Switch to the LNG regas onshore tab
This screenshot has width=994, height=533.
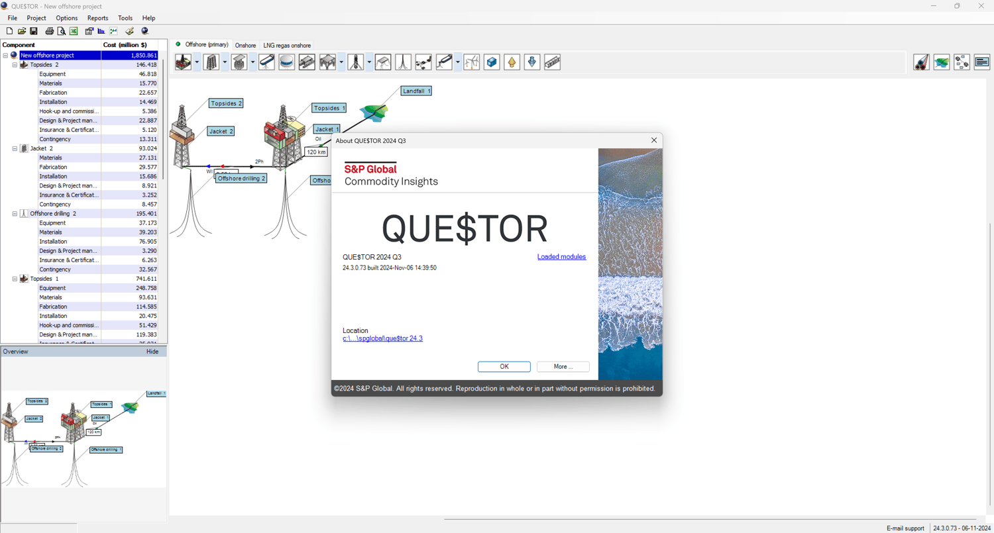click(287, 45)
